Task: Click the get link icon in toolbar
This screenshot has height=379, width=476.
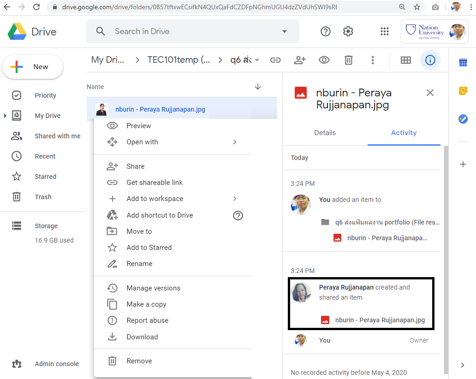Action: coord(276,60)
